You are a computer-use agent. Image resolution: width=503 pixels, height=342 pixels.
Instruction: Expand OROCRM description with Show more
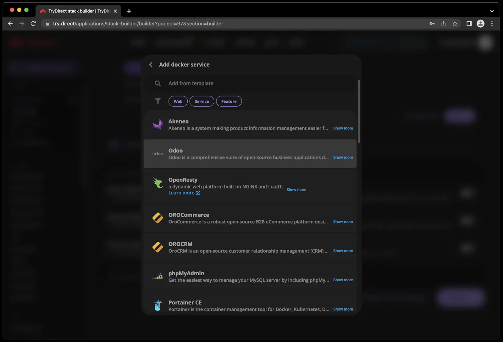[x=343, y=251]
